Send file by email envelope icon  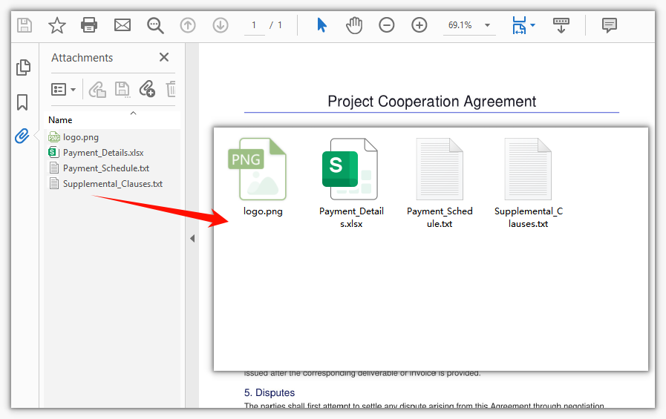pos(123,25)
